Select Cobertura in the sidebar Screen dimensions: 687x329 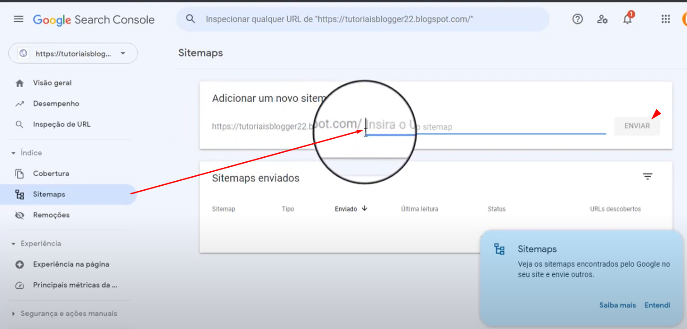51,174
